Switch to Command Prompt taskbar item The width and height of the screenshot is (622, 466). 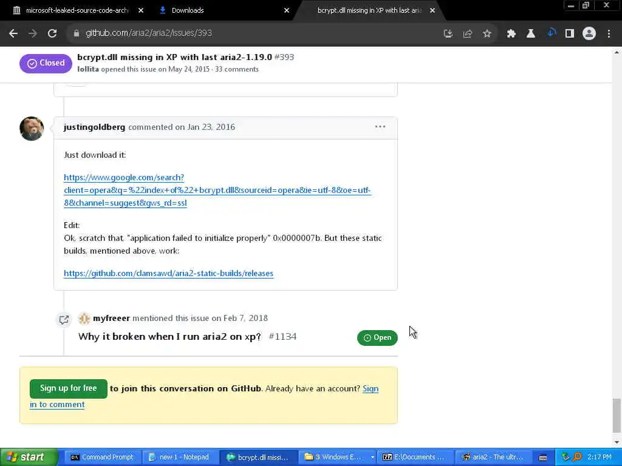pyautogui.click(x=101, y=458)
